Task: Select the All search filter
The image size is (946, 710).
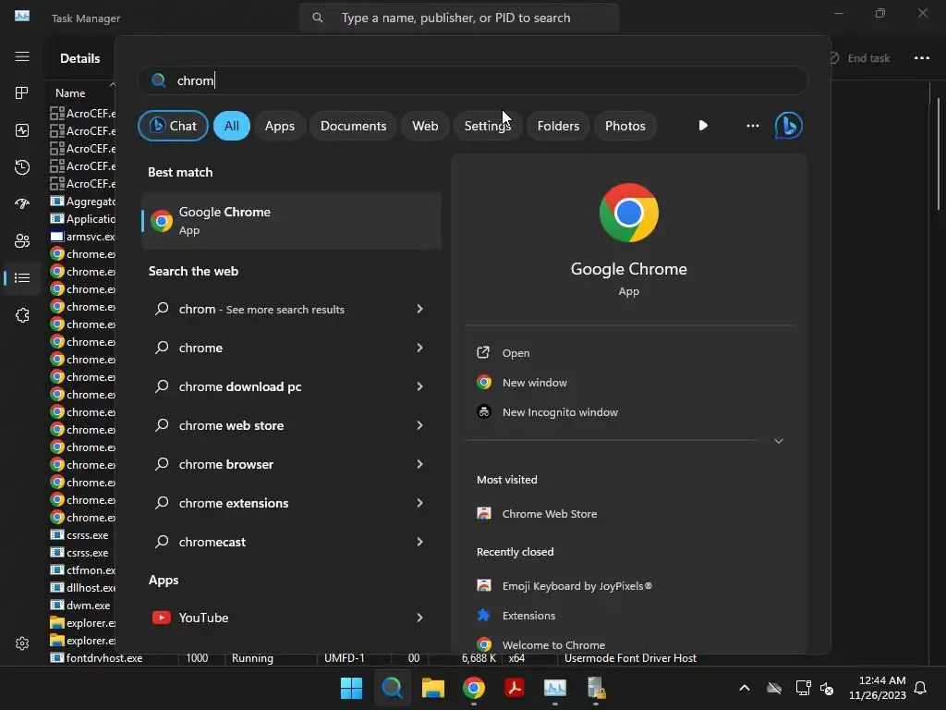Action: point(232,126)
